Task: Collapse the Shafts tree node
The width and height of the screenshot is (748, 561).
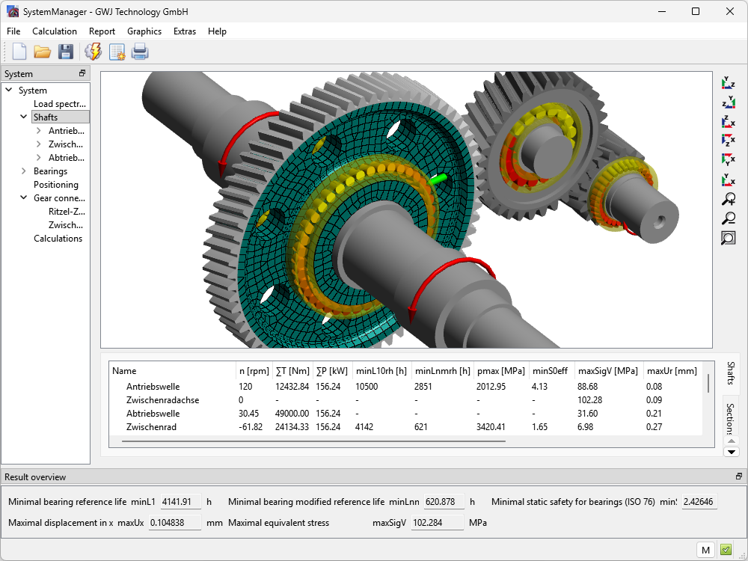Action: [24, 117]
